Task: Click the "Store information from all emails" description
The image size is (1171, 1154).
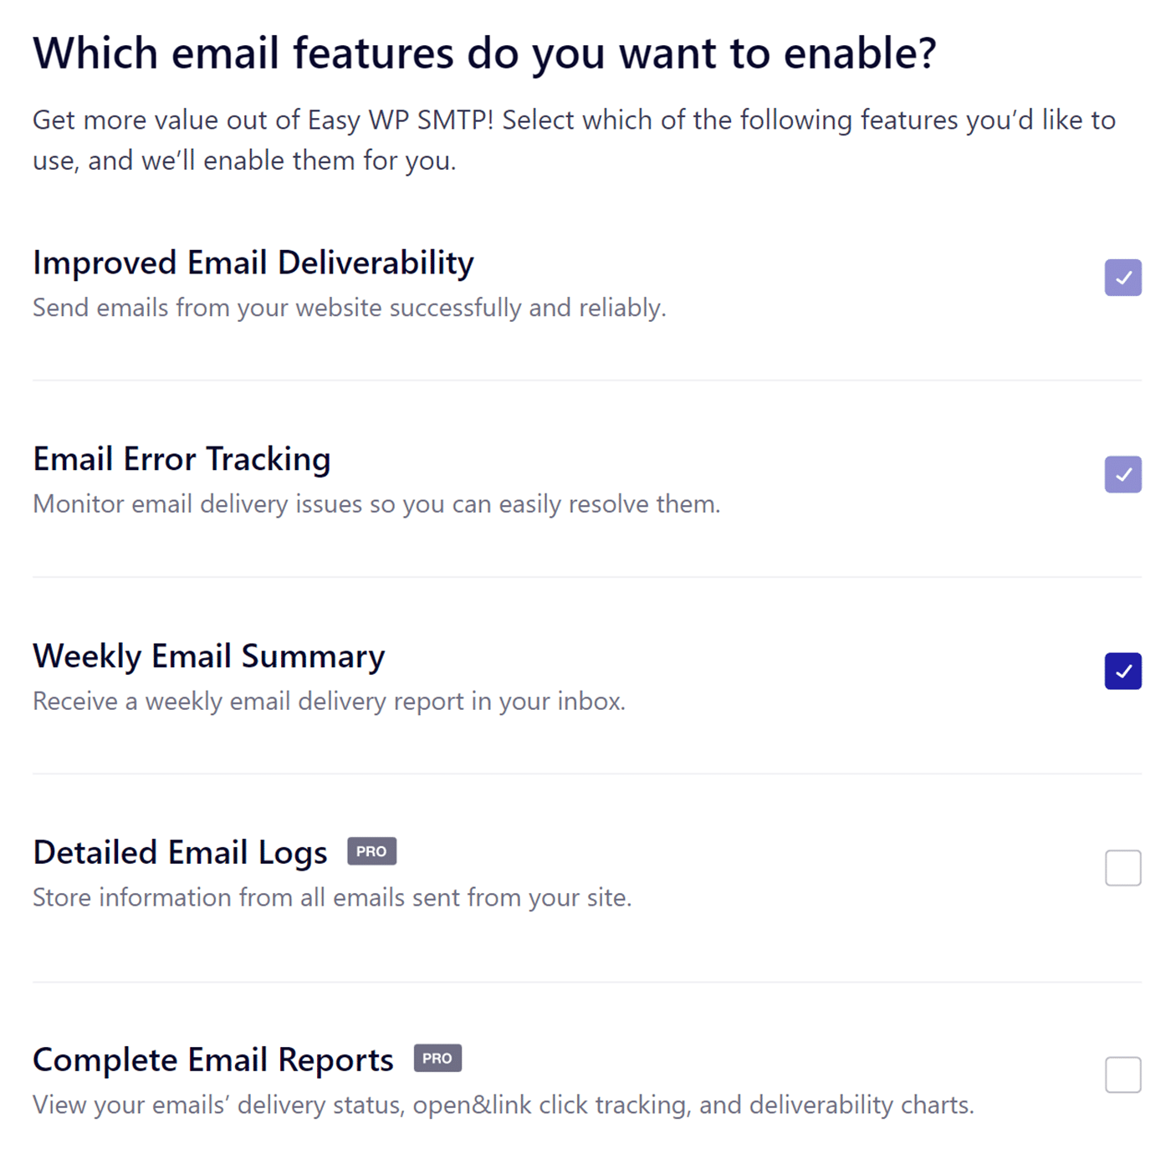Action: (x=332, y=897)
